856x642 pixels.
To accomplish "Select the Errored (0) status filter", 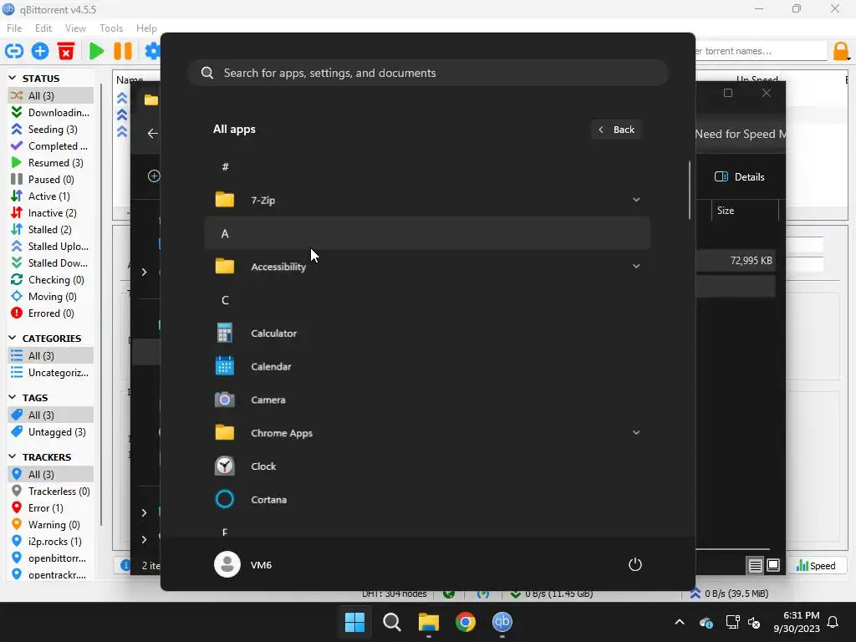I will click(x=51, y=313).
